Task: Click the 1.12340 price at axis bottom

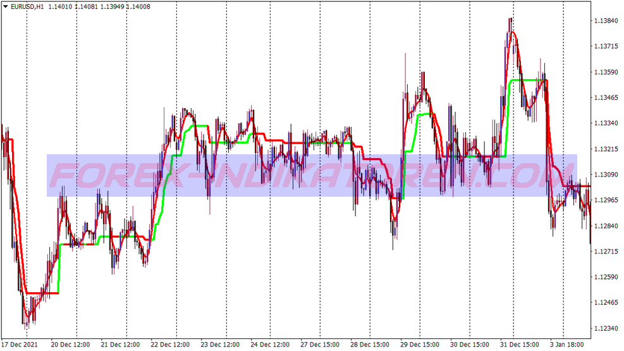Action: (x=605, y=328)
